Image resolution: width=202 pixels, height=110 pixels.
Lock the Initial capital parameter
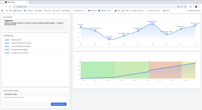tap(109, 44)
